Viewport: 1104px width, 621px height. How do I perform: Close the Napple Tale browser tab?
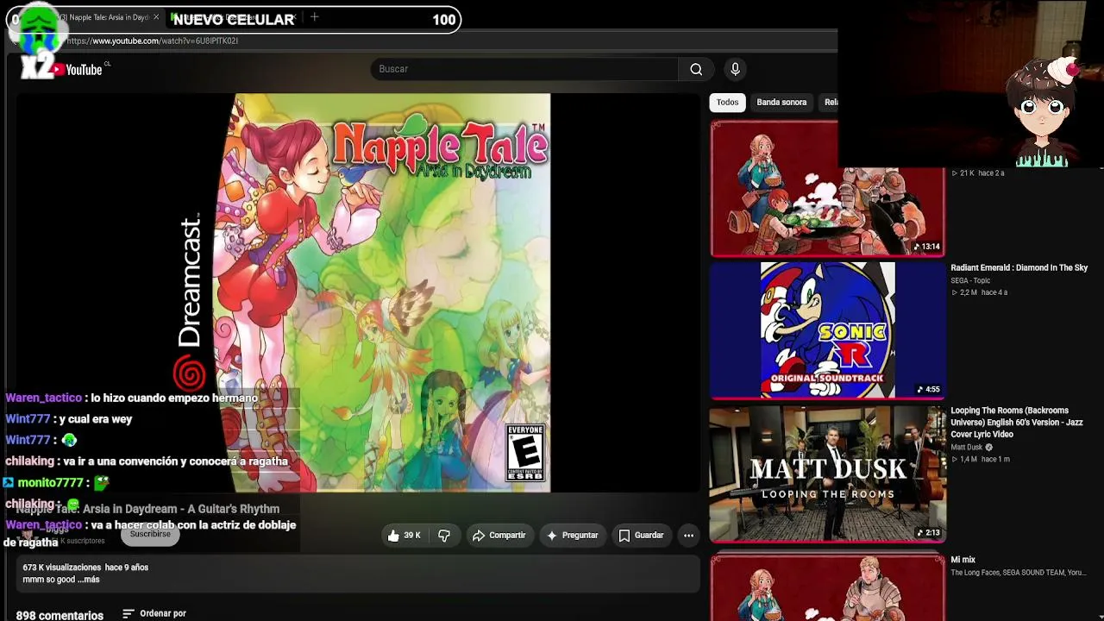coord(156,17)
